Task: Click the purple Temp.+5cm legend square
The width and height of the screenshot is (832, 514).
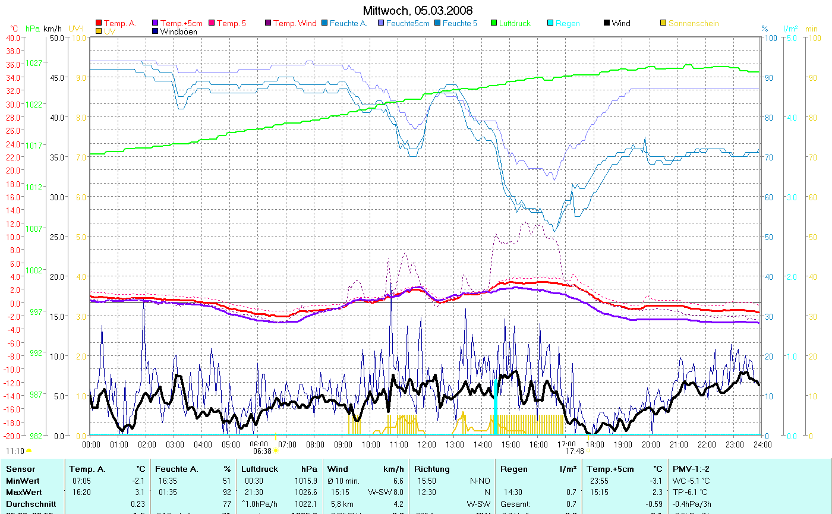Action: 156,24
